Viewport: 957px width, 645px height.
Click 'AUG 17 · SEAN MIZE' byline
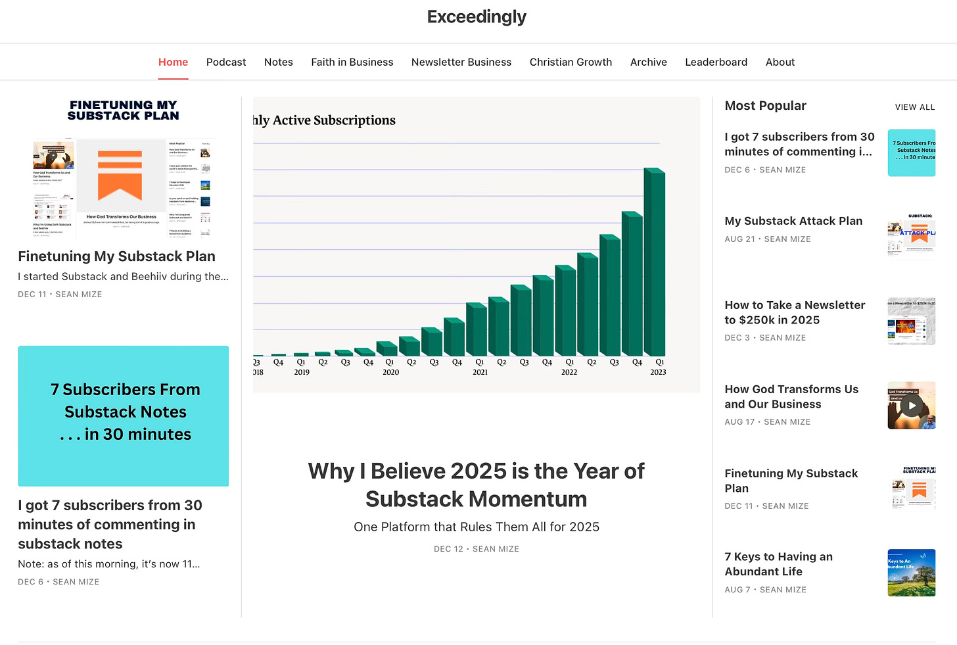768,422
